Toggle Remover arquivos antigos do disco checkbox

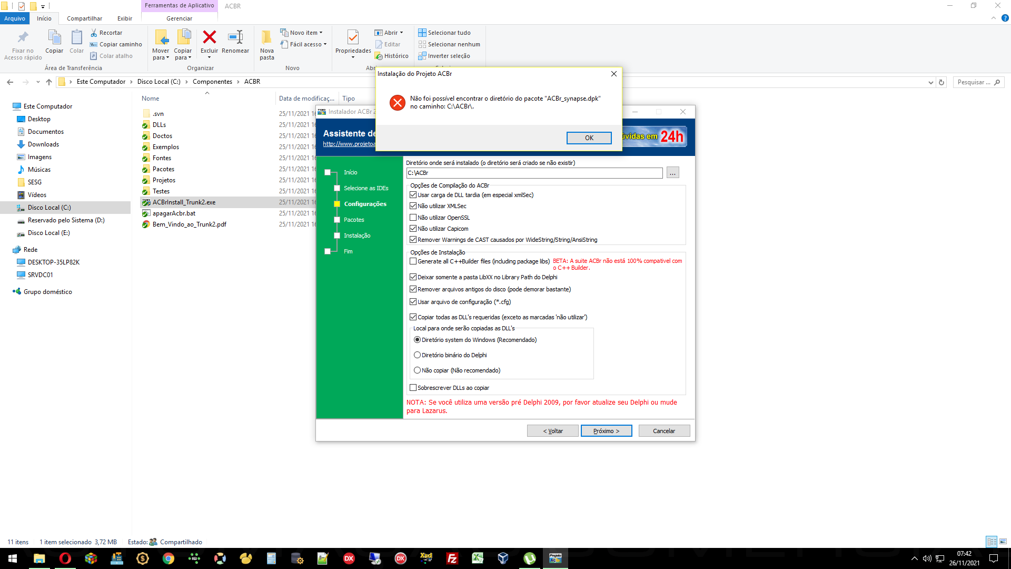point(413,289)
